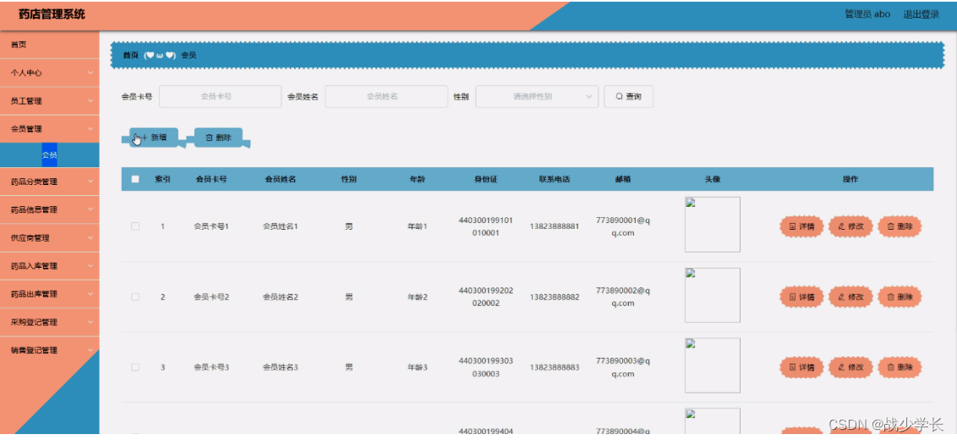This screenshot has width=957, height=440.
Task: Click 年龄1 cell
Action: coord(418,226)
